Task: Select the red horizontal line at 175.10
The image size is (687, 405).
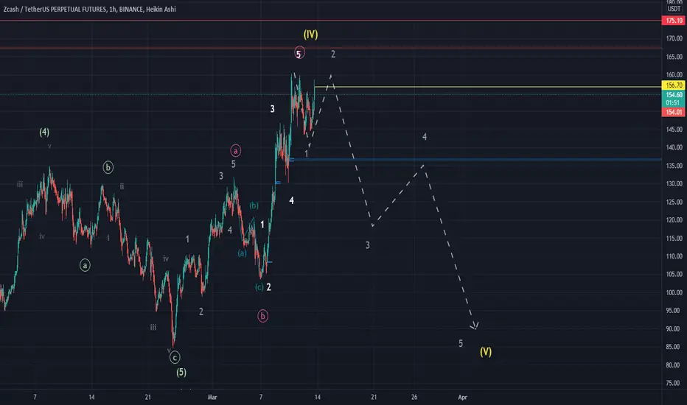Action: pyautogui.click(x=331, y=21)
